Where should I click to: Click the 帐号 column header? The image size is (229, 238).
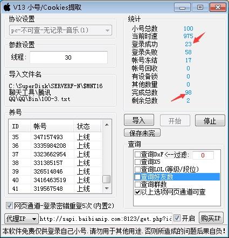click(52, 126)
